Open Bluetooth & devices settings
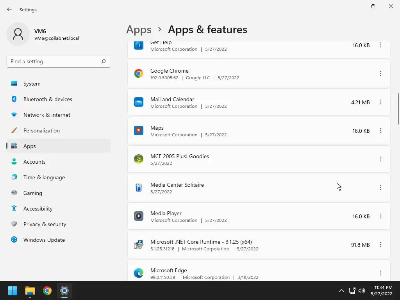This screenshot has height=300, width=400. [48, 99]
